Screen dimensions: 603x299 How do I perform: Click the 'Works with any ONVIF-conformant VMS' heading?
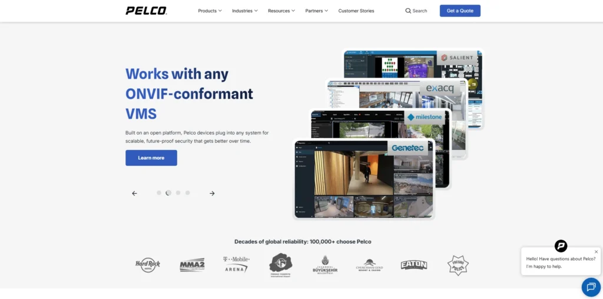[189, 93]
